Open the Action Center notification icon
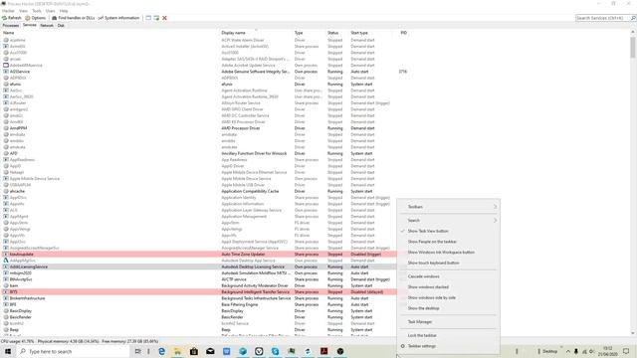This screenshot has height=358, width=637. coord(626,351)
